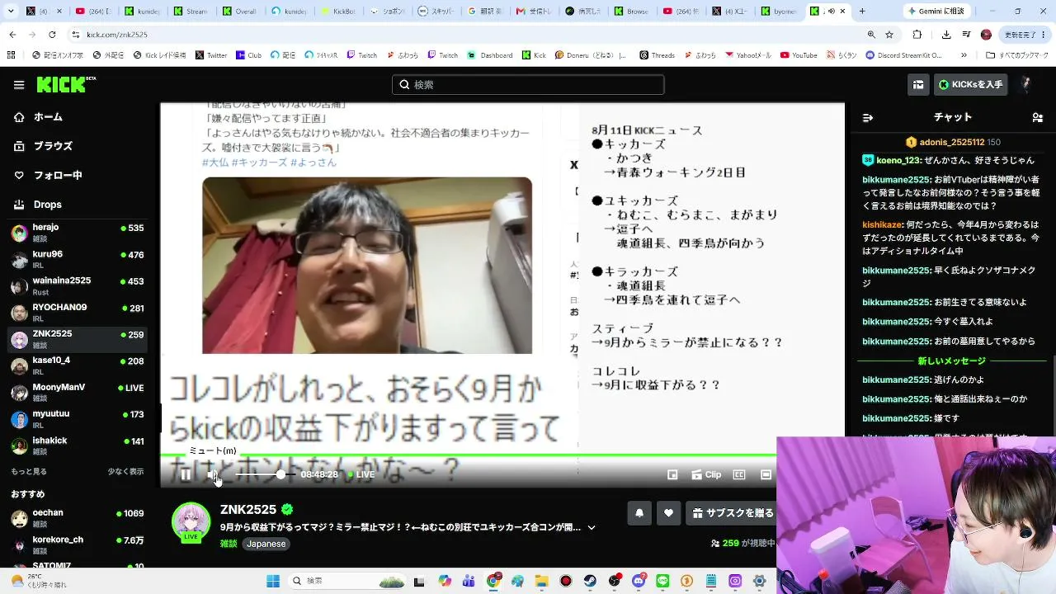Open Chrome extensions puzzle icon
Image resolution: width=1056 pixels, height=594 pixels.
(x=917, y=35)
